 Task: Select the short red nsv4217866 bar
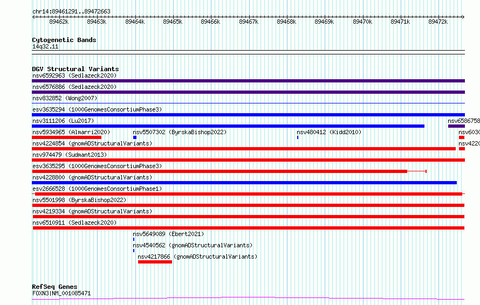pos(155,262)
